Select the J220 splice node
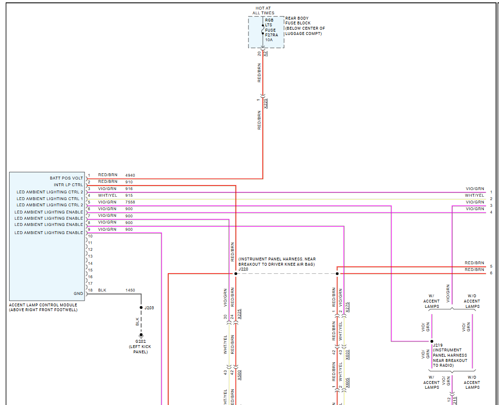 click(236, 274)
